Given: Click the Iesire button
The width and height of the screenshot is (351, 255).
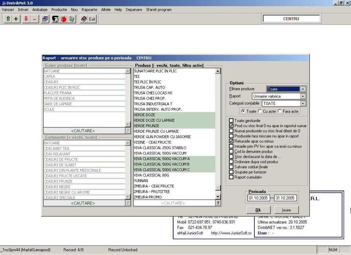Looking at the screenshot, I should click(x=286, y=210).
